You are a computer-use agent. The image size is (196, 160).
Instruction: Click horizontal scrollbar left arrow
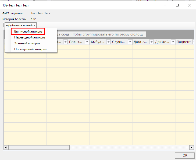click(6, 147)
